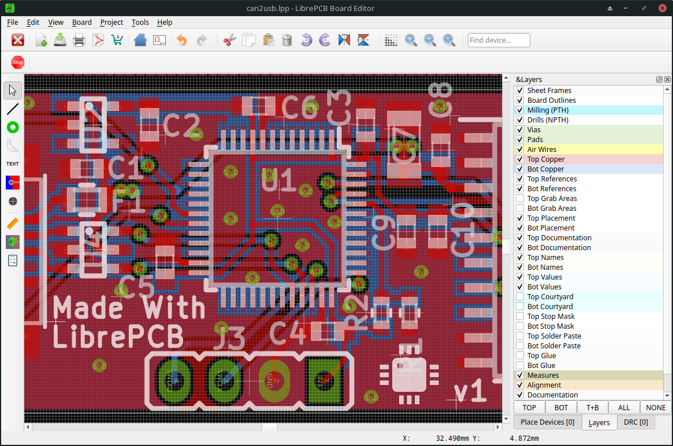Click the Flip vertical icon
This screenshot has width=673, height=446.
click(363, 40)
